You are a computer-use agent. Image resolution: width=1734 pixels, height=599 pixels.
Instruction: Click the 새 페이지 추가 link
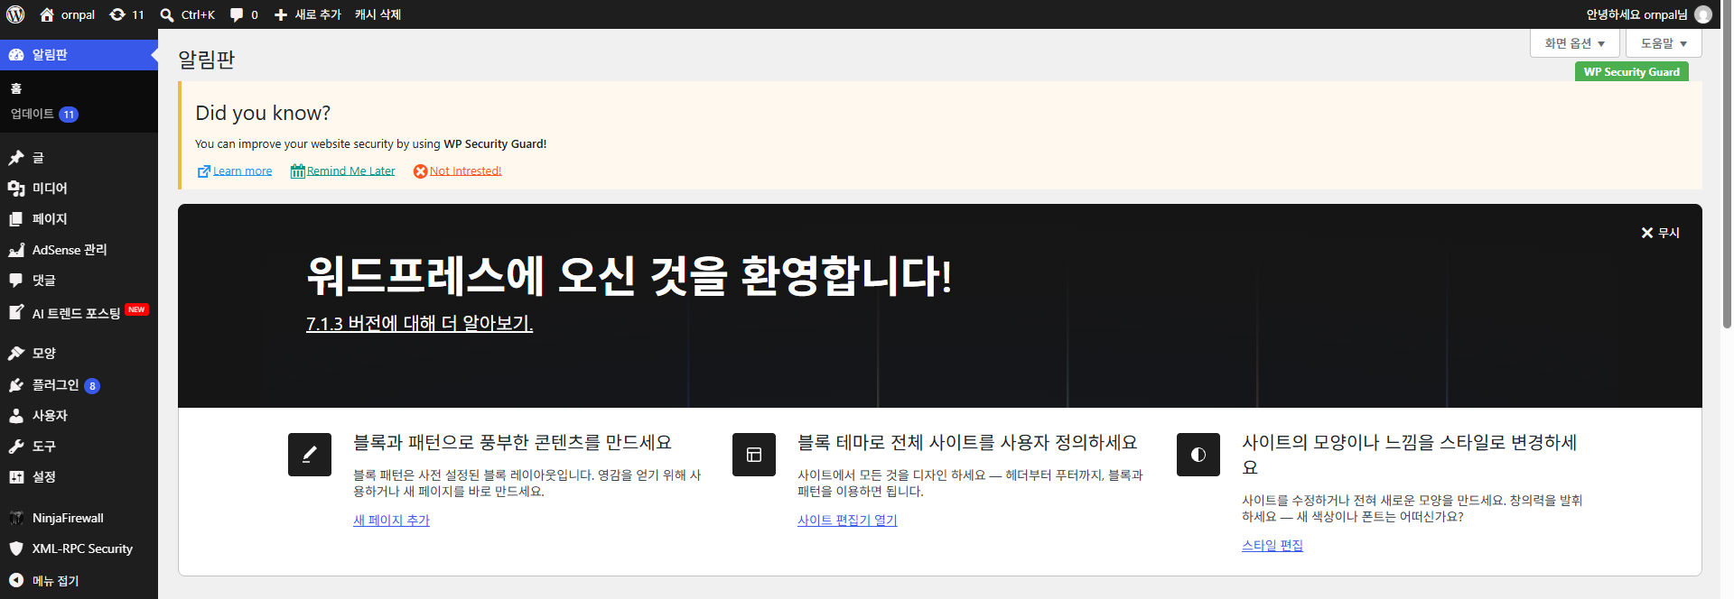pos(391,521)
